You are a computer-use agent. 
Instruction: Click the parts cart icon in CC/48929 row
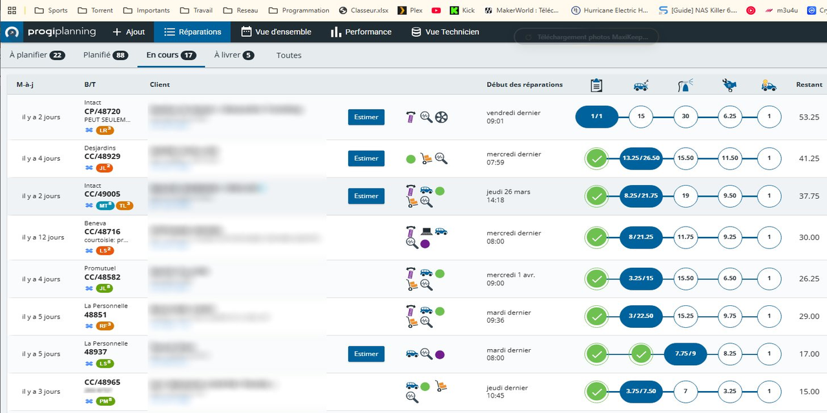426,158
